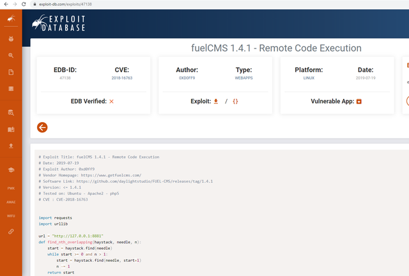Viewport: 409px width, 276px height.
Task: Open the Online Training graduation cap icon
Action: 11,170
